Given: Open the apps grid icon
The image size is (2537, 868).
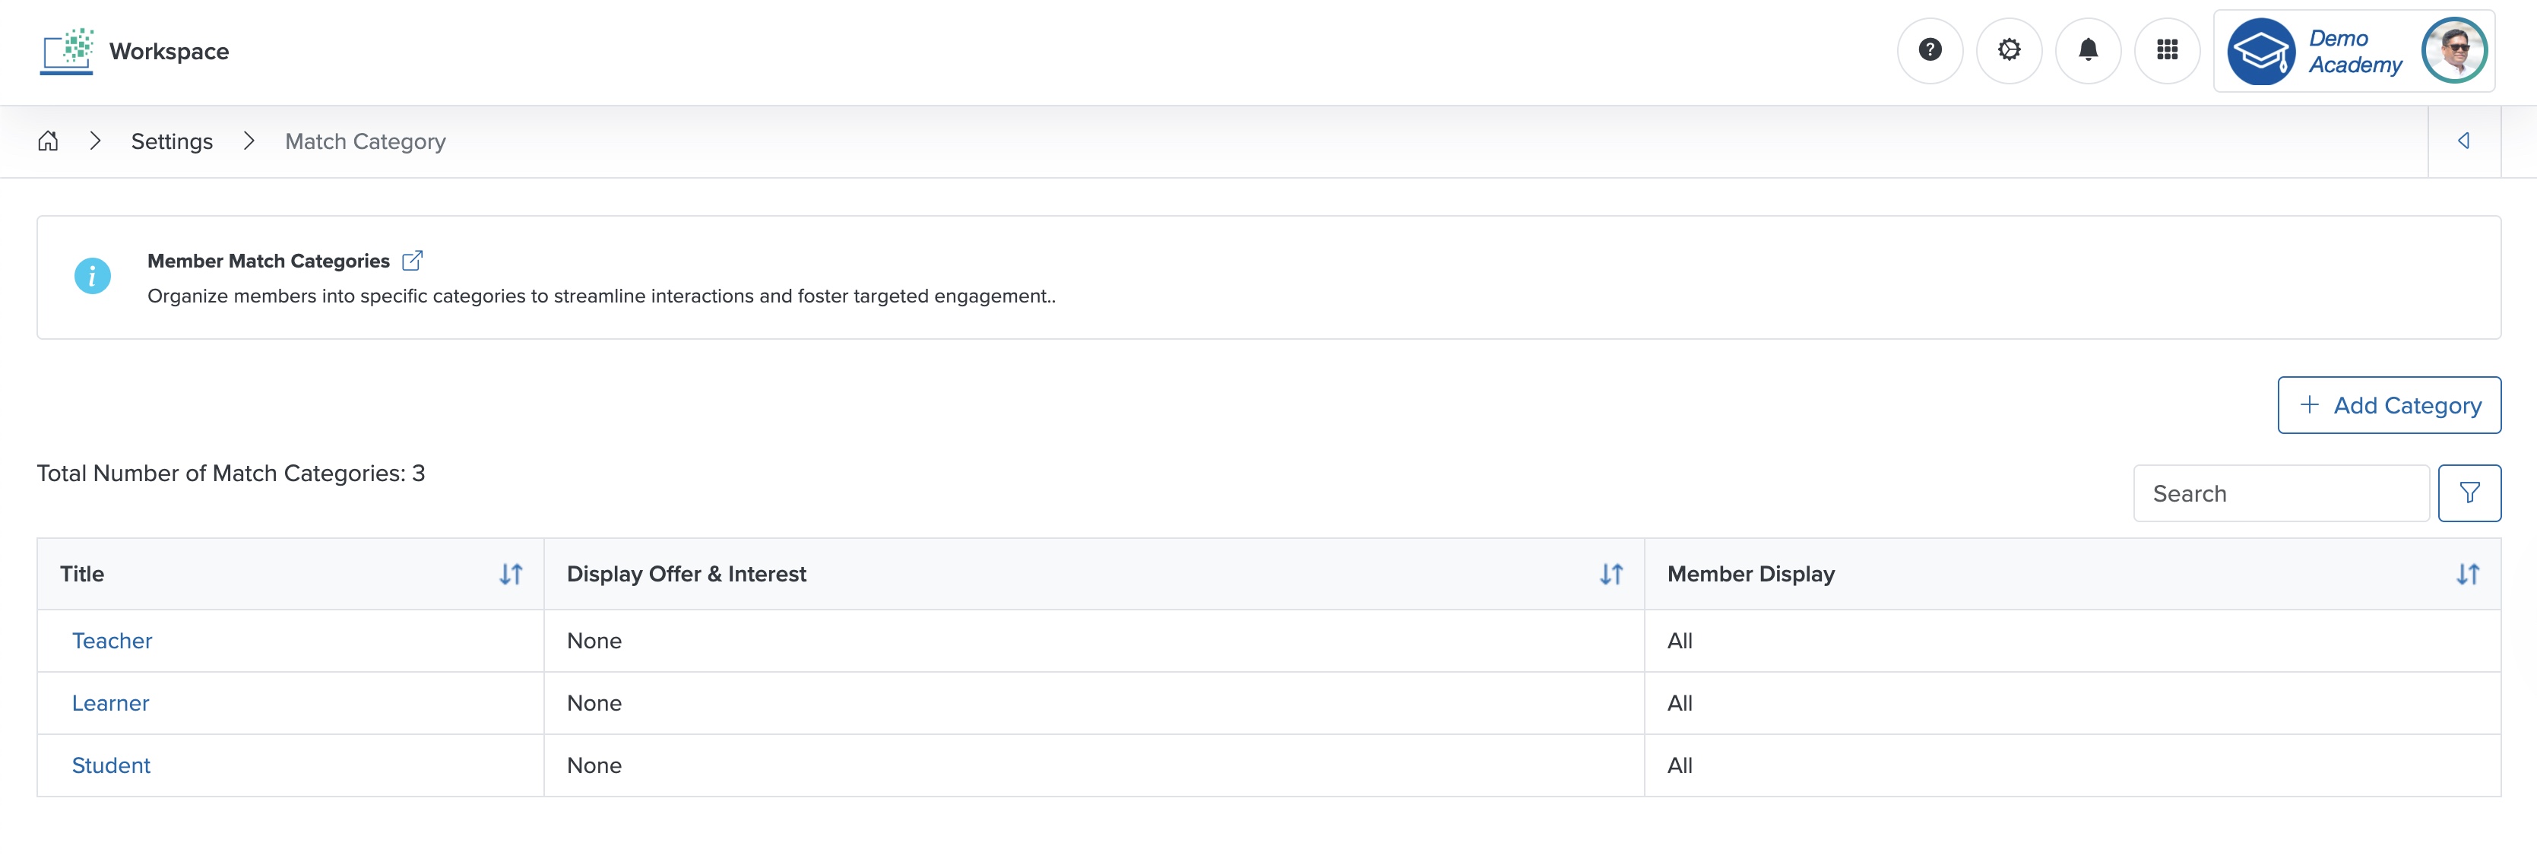Looking at the screenshot, I should pyautogui.click(x=2167, y=50).
